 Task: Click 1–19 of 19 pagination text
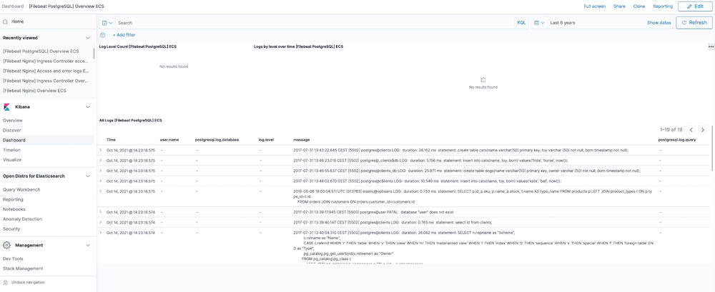671,130
